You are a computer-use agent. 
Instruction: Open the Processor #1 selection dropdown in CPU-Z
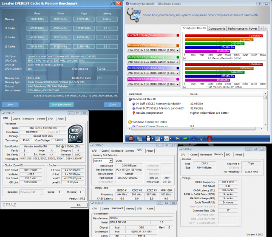(32, 192)
